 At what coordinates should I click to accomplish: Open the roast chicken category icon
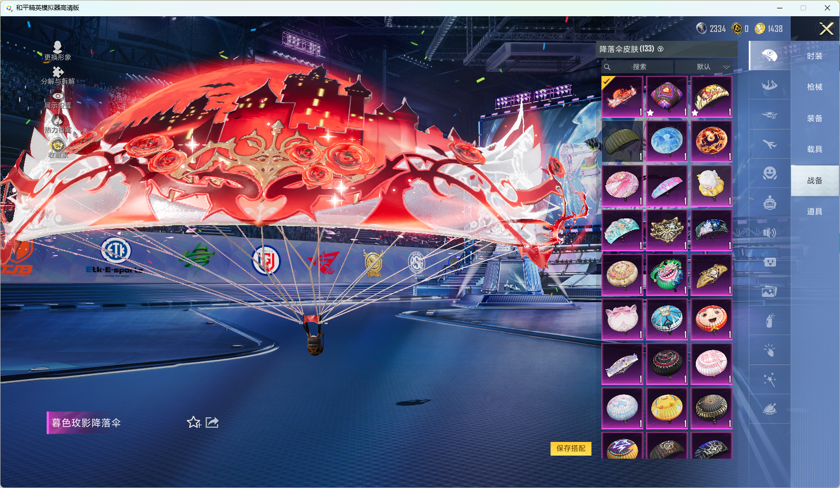[770, 409]
